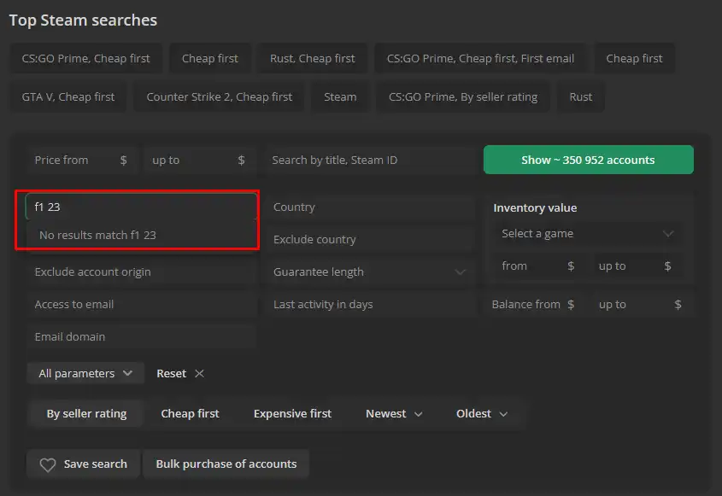Click the Inventory value heading
The height and width of the screenshot is (496, 722).
(x=535, y=208)
